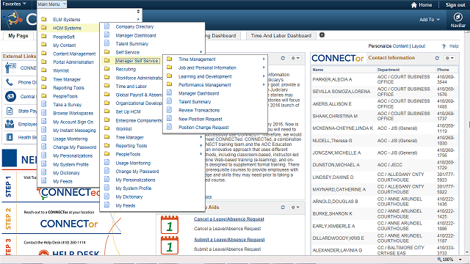Expand the Time Management submenu
This screenshot has height=264, width=470.
197,59
